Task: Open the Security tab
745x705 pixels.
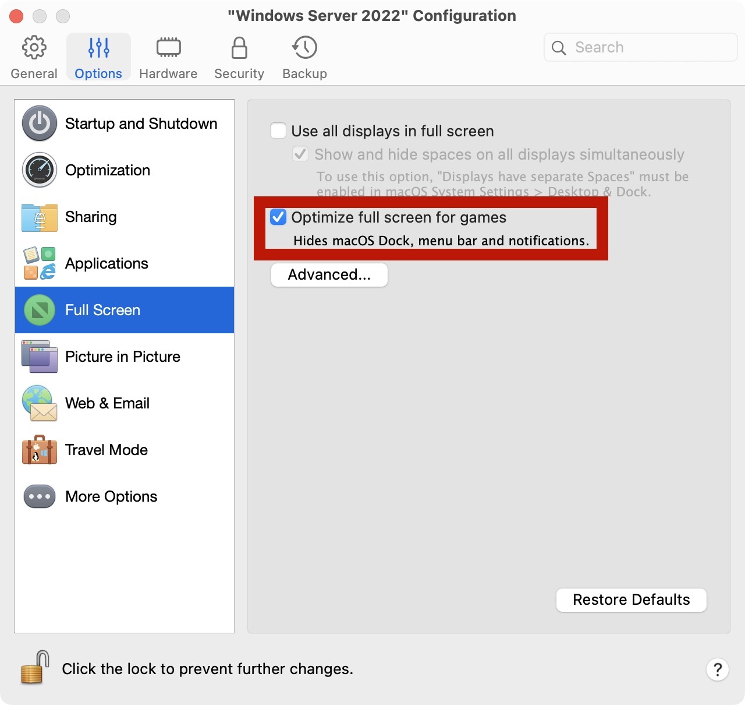Action: click(x=239, y=58)
